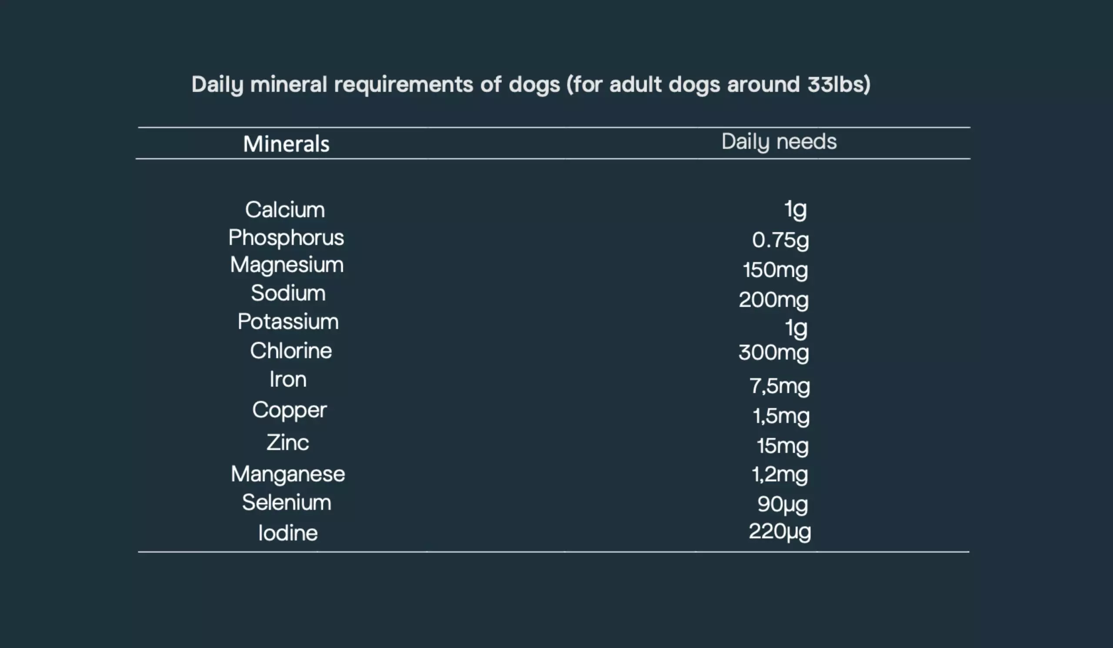Click the Sodium row label
1113x648 pixels.
288,293
